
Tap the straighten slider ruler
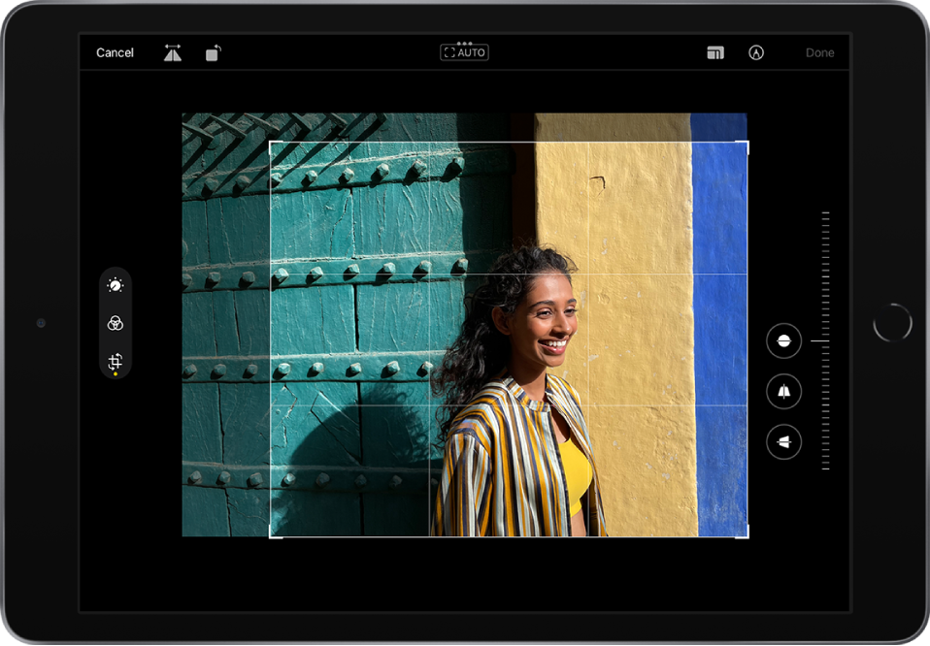pos(824,339)
